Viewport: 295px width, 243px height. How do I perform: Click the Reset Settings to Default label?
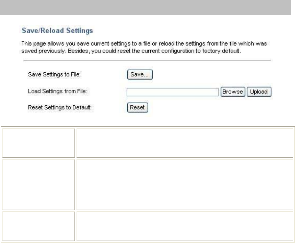59,107
